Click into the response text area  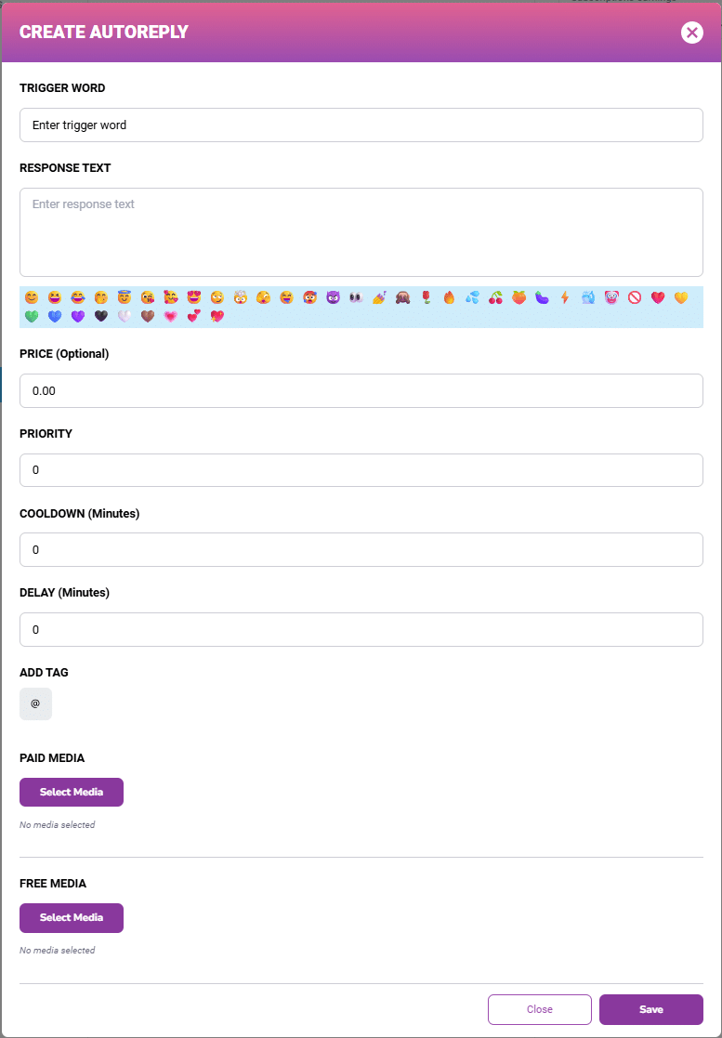361,232
